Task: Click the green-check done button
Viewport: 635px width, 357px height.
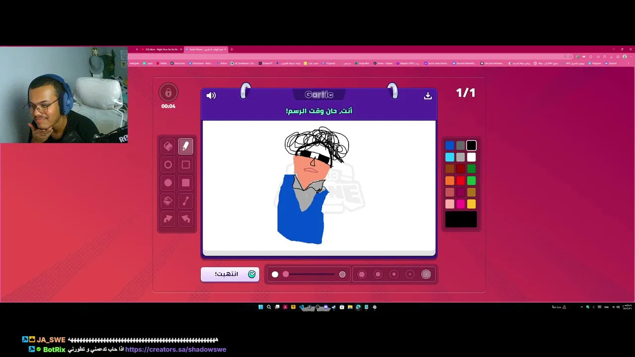Action: [230, 274]
